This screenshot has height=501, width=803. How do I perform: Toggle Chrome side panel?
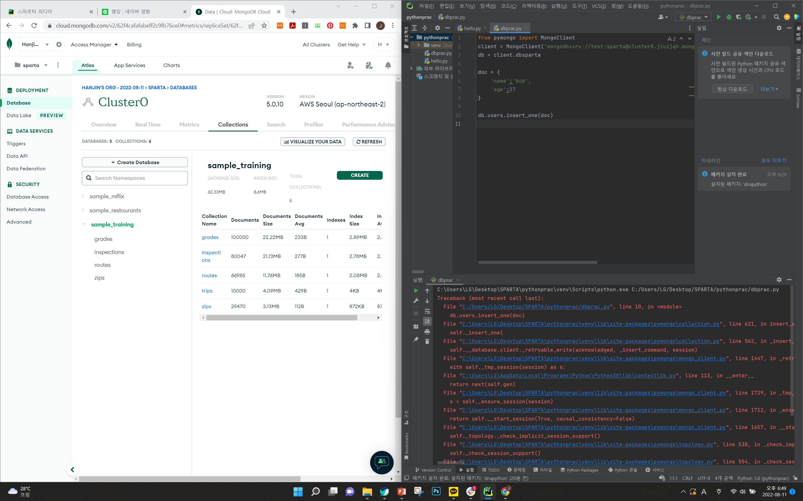[367, 25]
